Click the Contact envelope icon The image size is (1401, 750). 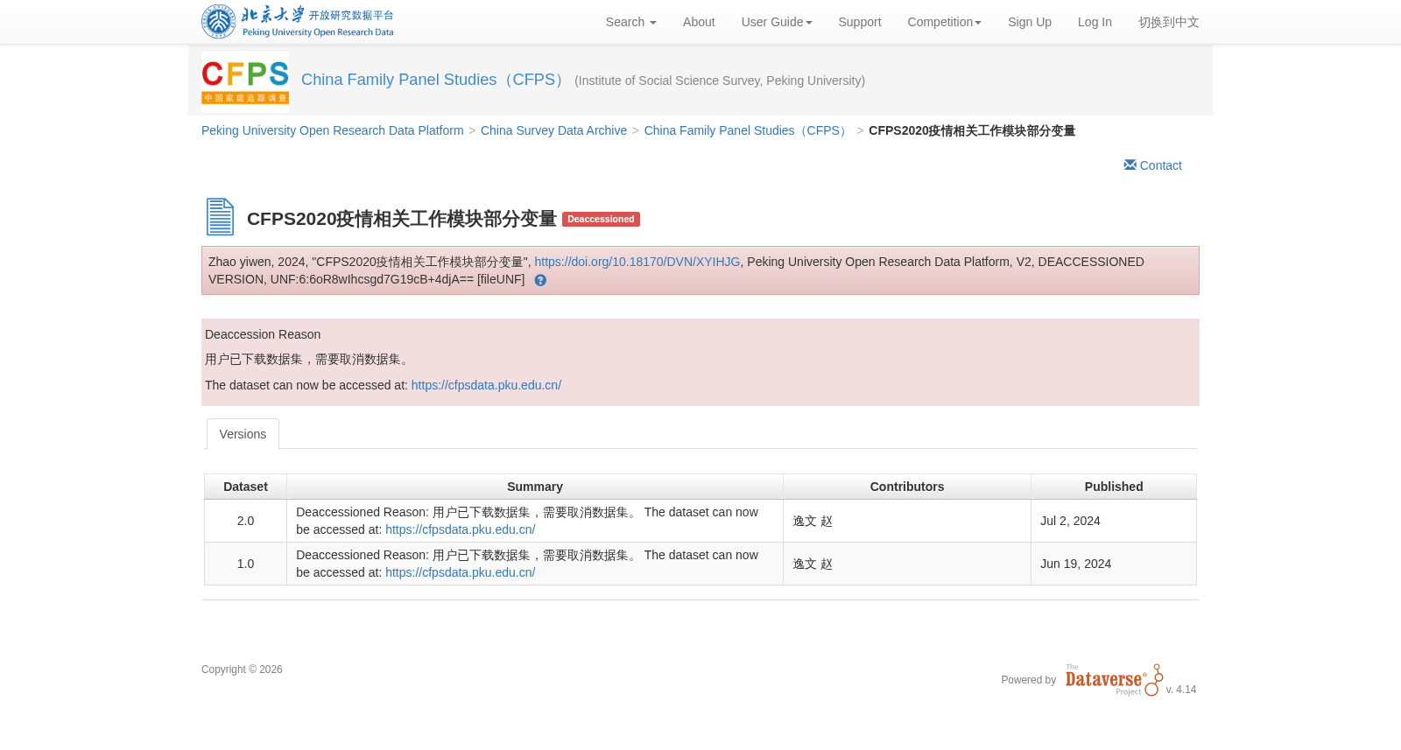coord(1130,165)
